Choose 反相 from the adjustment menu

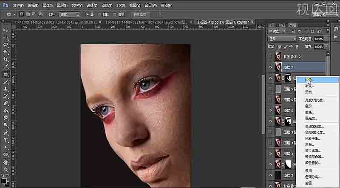pos(309,171)
